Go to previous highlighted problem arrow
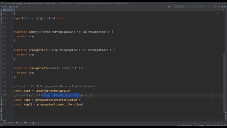 click(221, 13)
